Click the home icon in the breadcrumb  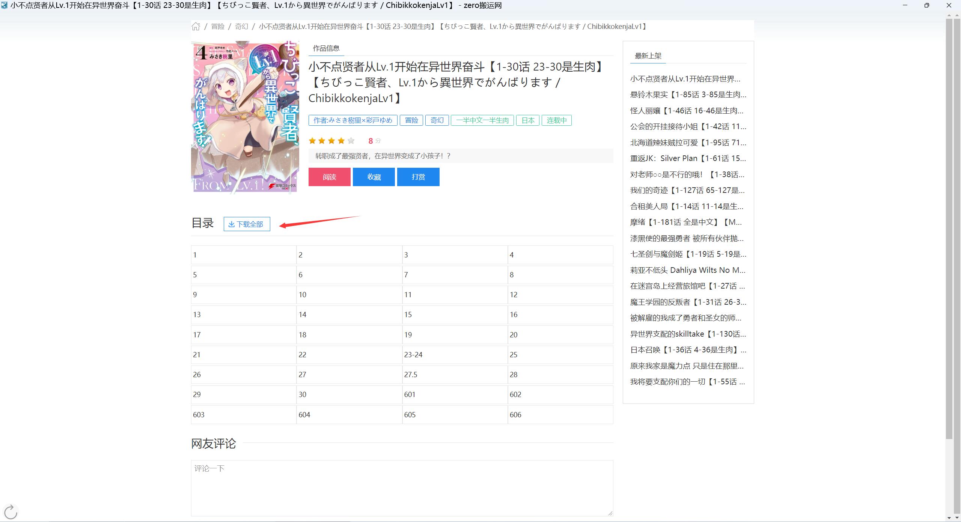click(196, 26)
